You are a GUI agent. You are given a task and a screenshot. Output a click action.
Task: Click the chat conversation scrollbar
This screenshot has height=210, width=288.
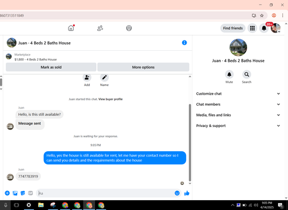[190, 142]
